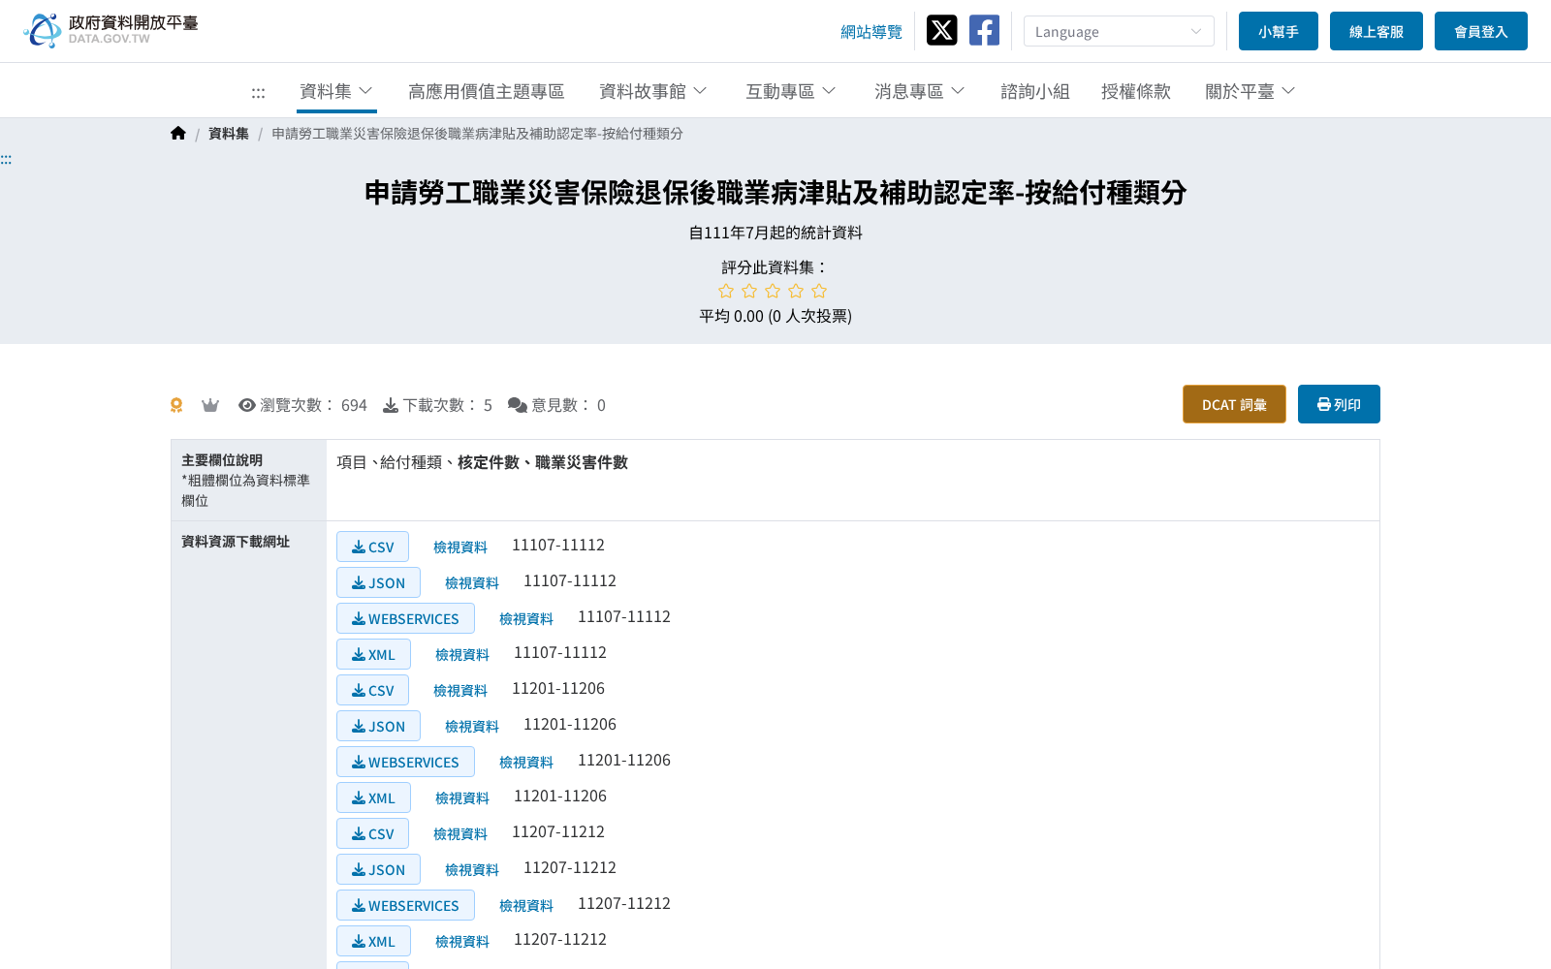Screen dimensions: 1551x969
Task: Click 檢視資料 for JSON 11201-11206
Action: (472, 727)
